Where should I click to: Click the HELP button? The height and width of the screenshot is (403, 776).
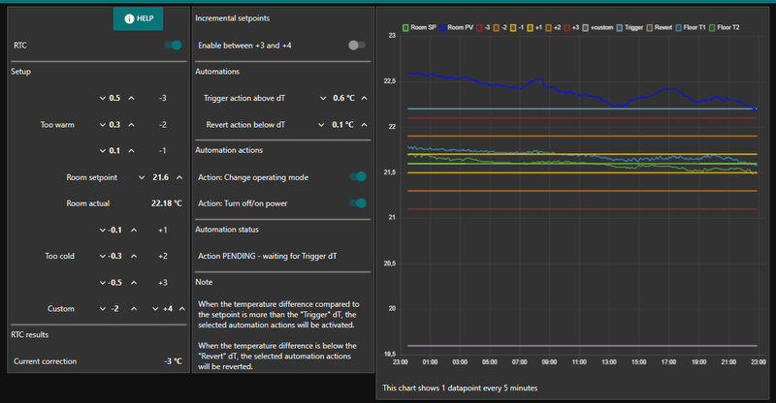click(x=138, y=18)
